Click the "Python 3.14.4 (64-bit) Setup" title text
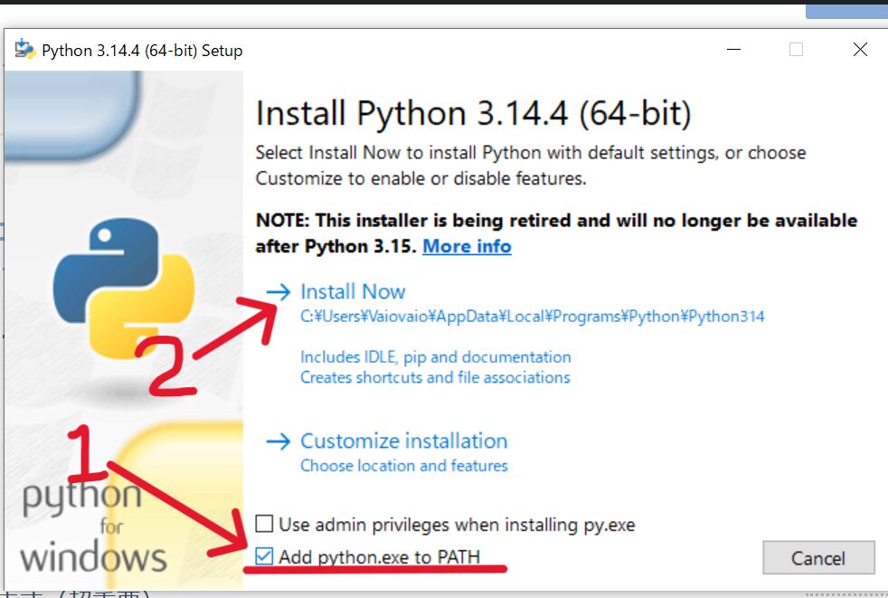Screen dimensions: 888x598 point(142,51)
